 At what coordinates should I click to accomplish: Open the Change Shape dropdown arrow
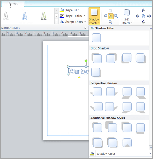pos(85,22)
